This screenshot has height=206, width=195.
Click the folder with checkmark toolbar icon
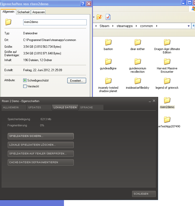(99, 17)
